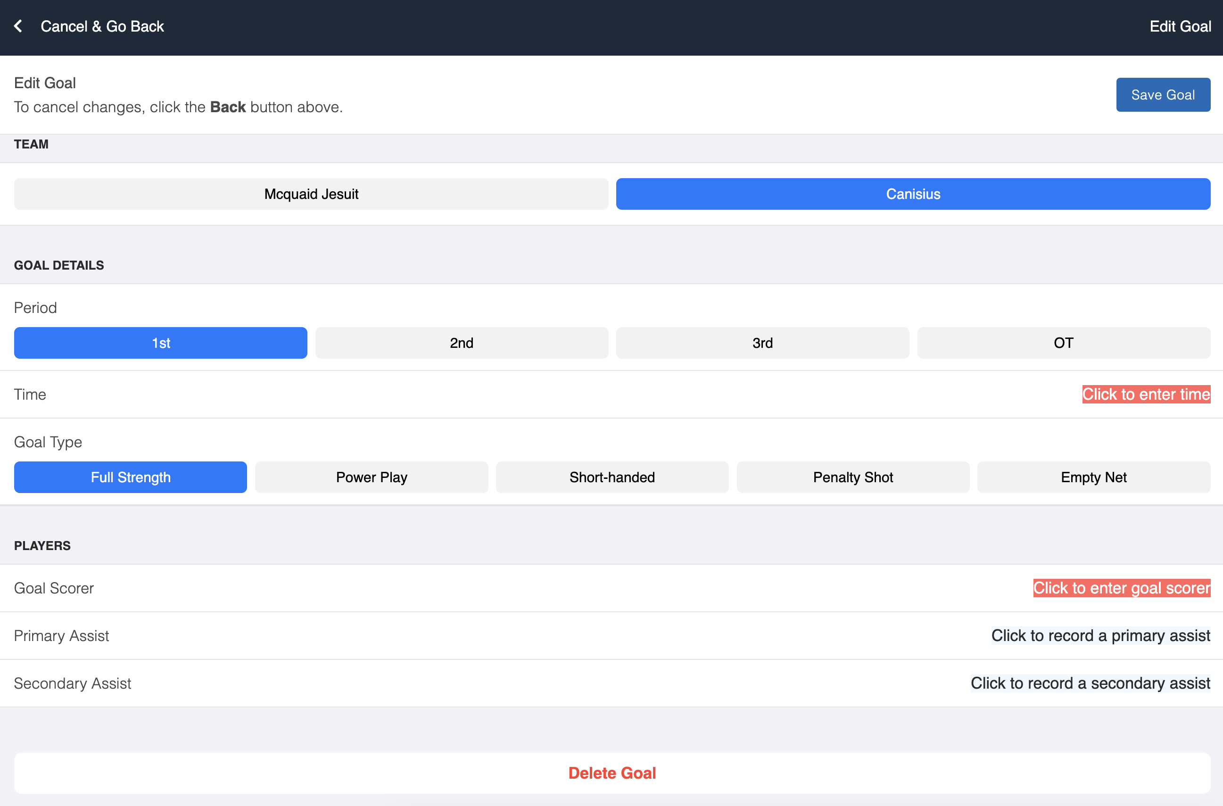The width and height of the screenshot is (1223, 806).
Task: Choose the 1st period option
Action: 160,343
